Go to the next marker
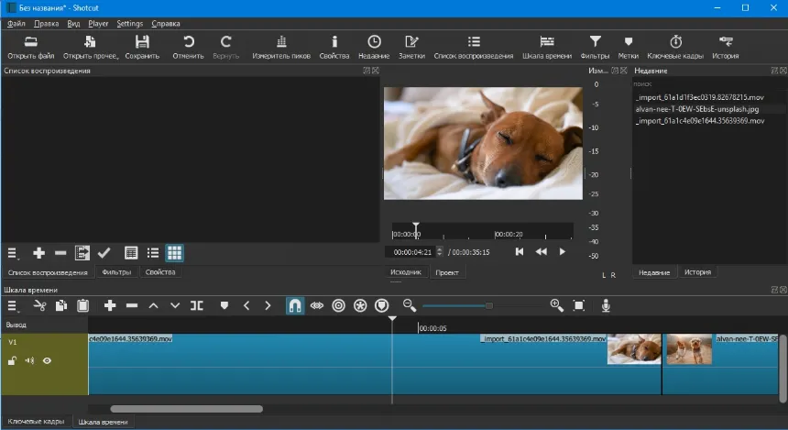 pyautogui.click(x=268, y=305)
